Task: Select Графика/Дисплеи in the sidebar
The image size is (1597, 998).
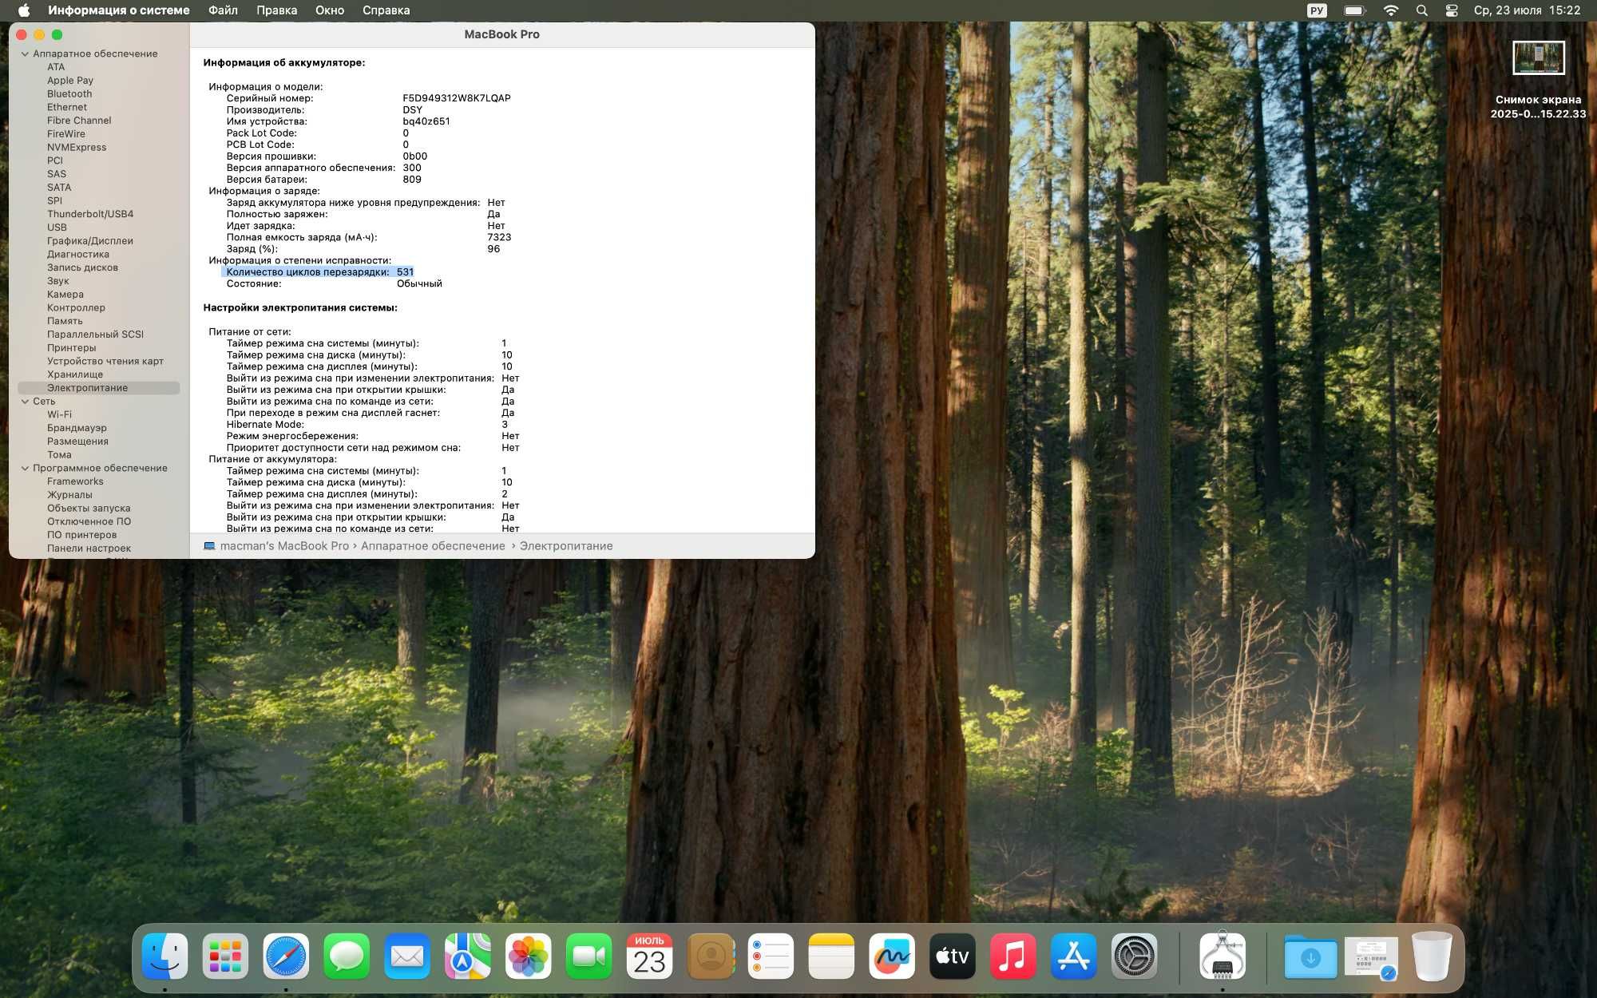Action: pos(90,241)
